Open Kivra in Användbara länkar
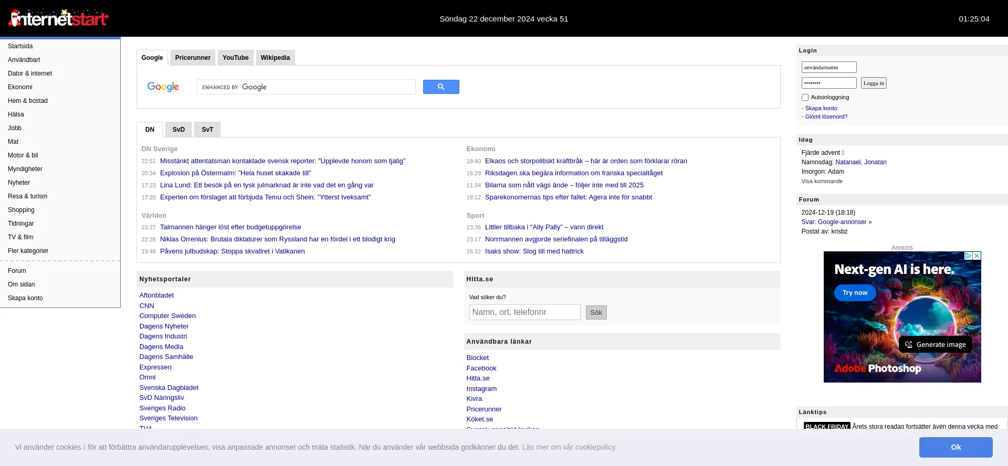The image size is (1008, 466). tap(474, 399)
